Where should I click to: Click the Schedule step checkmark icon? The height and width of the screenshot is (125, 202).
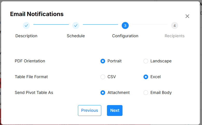click(x=76, y=25)
